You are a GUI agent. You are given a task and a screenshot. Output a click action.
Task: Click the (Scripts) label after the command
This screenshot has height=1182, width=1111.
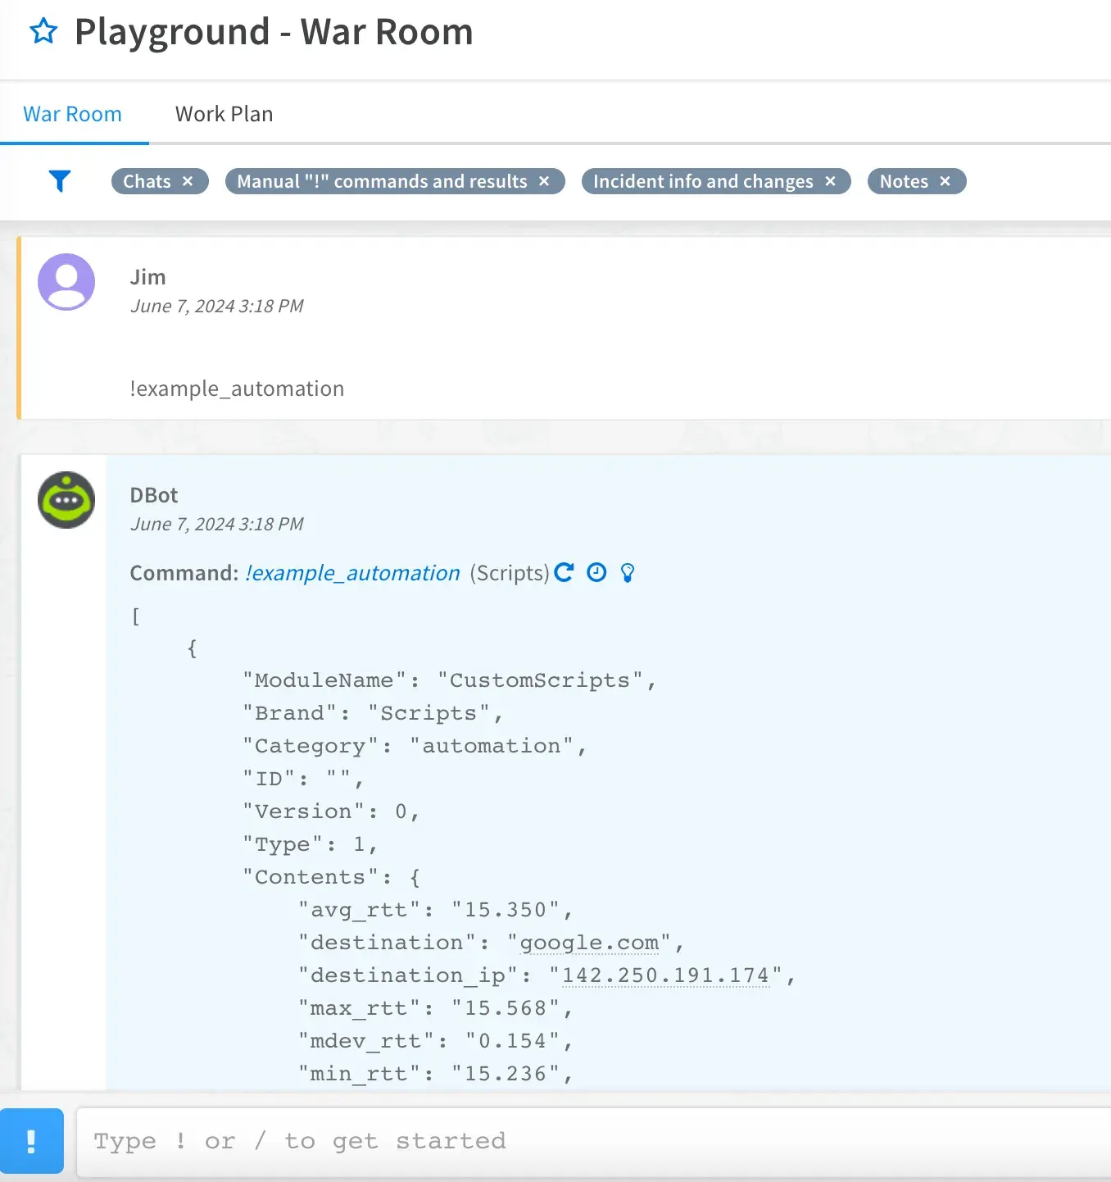[x=509, y=573]
